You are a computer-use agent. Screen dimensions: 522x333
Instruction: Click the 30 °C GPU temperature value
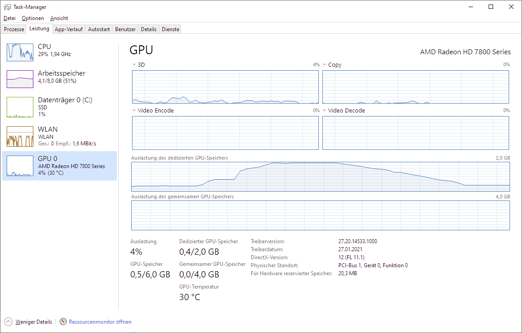pos(190,297)
